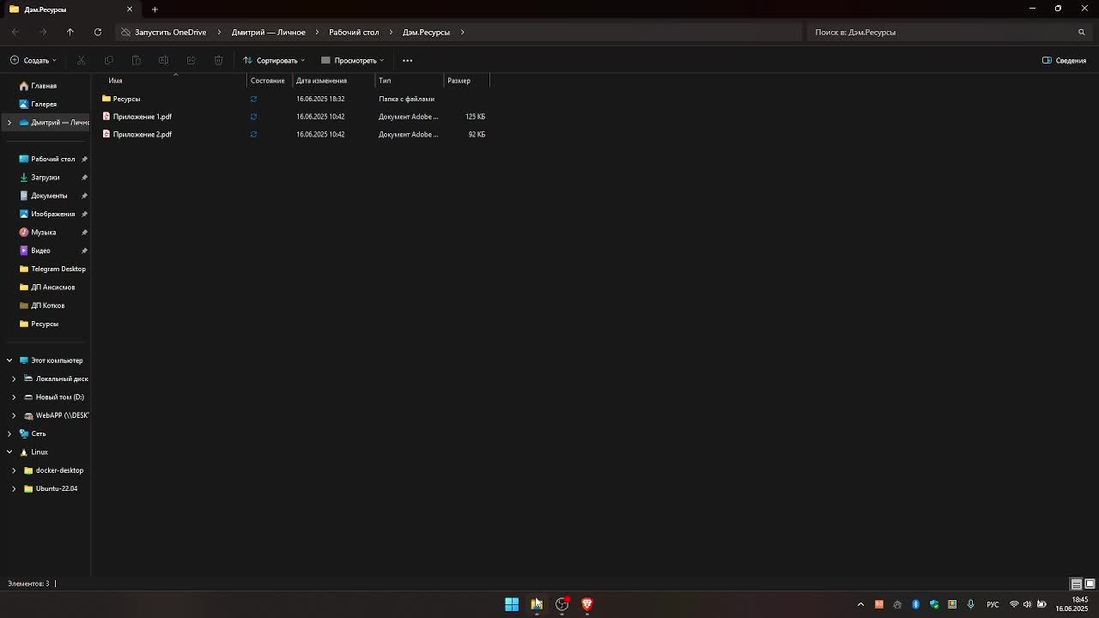Open the Wi-Fi network tray icon
Viewport: 1099px width, 618px height.
coord(1014,604)
